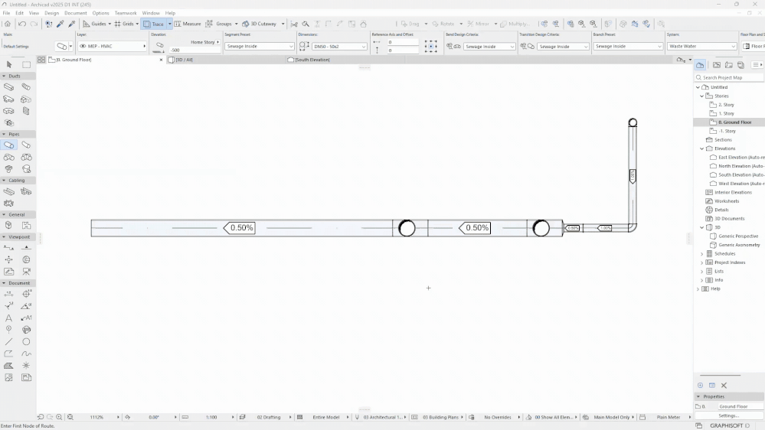Select the Cable Carrier tool

click(x=8, y=191)
